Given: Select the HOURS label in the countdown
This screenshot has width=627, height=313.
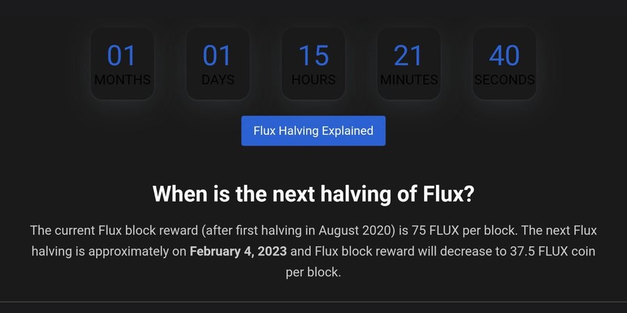Looking at the screenshot, I should point(313,80).
